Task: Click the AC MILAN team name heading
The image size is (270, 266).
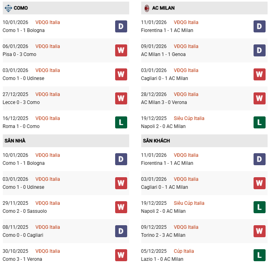Action: pyautogui.click(x=163, y=8)
